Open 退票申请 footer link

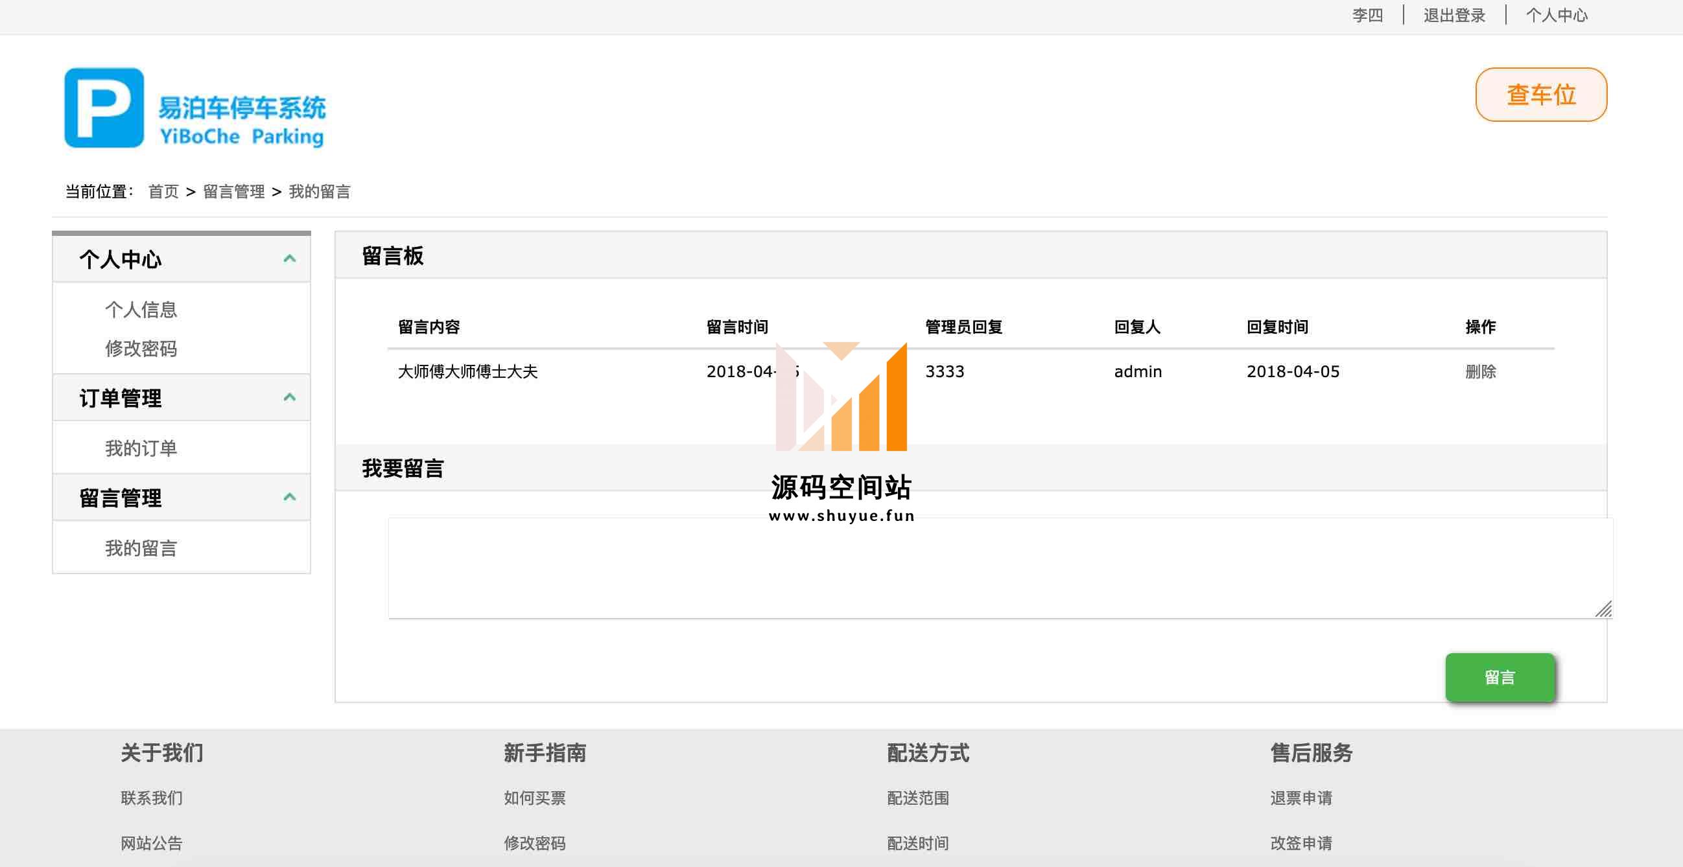pos(1300,798)
